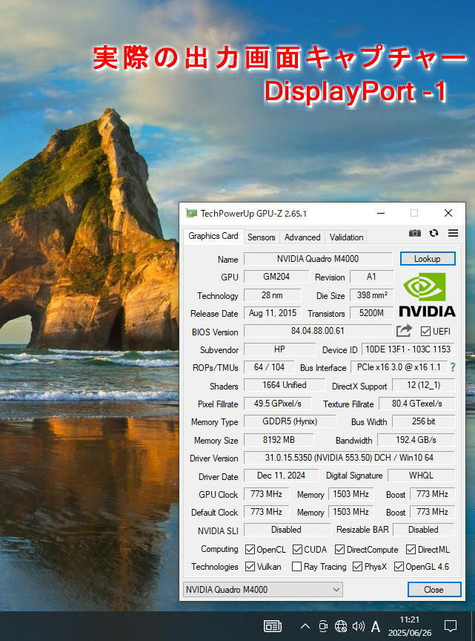Toggle the OpenGL 4.6 checkbox
Image resolution: width=475 pixels, height=641 pixels.
(x=399, y=567)
